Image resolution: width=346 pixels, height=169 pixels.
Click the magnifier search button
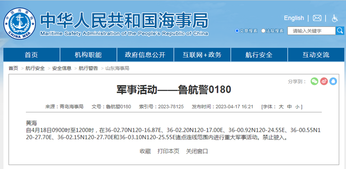(x=340, y=31)
